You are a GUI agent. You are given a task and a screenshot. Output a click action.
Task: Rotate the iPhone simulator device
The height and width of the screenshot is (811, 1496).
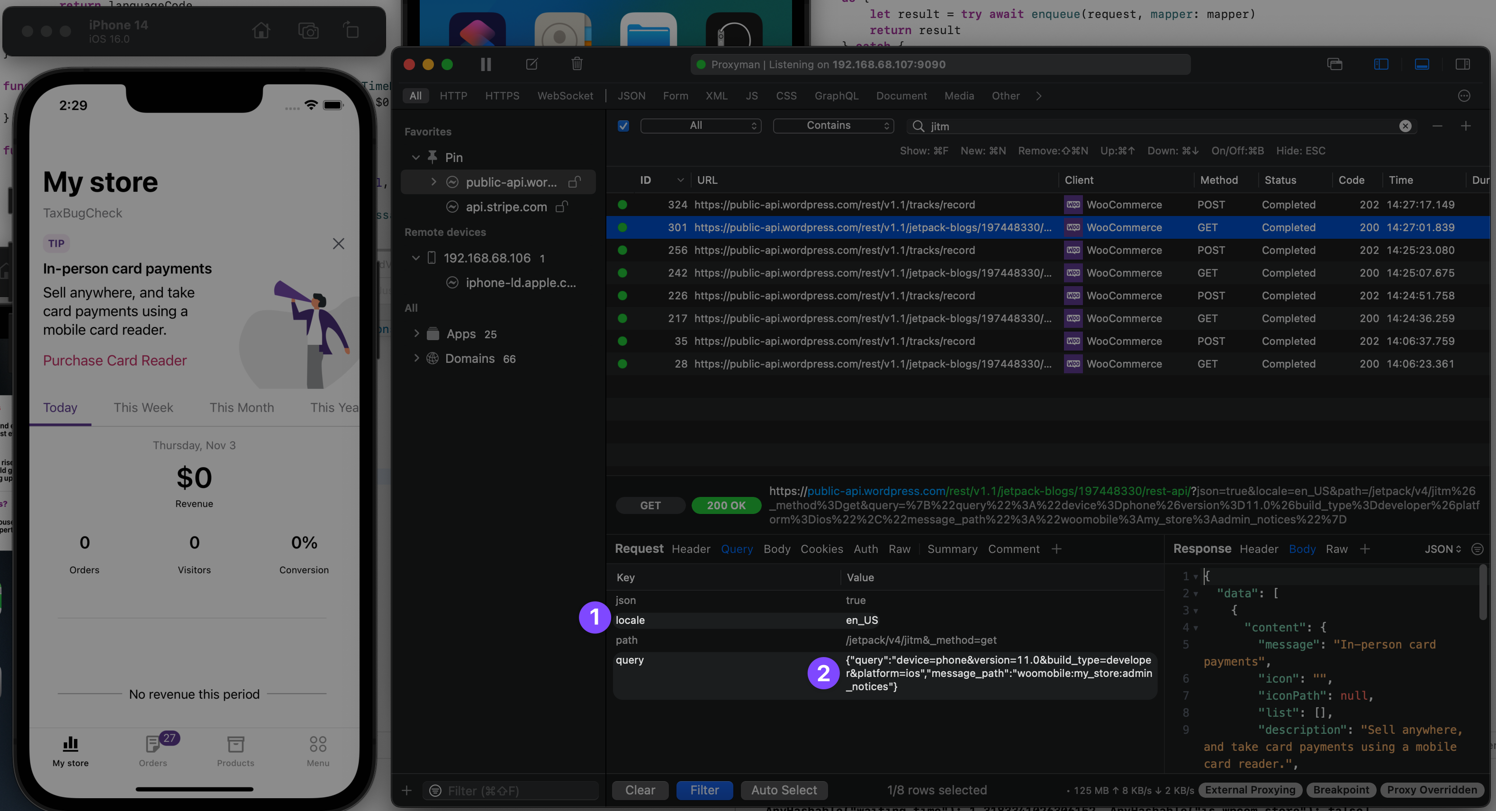352,30
